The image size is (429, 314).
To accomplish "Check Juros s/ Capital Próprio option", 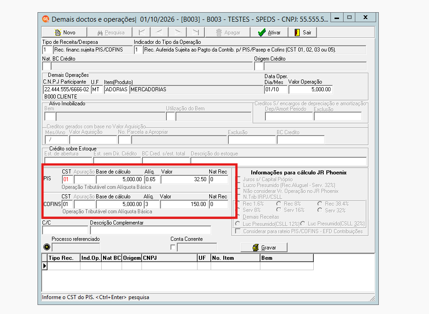I will click(x=238, y=179).
